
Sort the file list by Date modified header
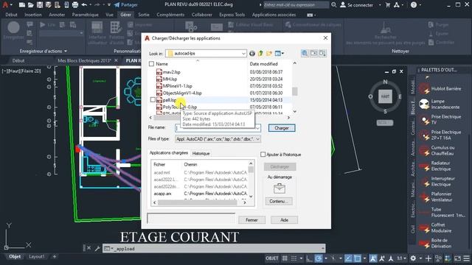coord(264,64)
